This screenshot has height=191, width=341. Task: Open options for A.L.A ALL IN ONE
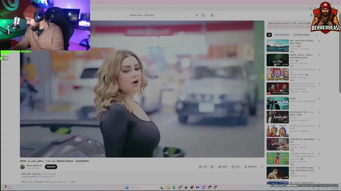click(x=319, y=168)
